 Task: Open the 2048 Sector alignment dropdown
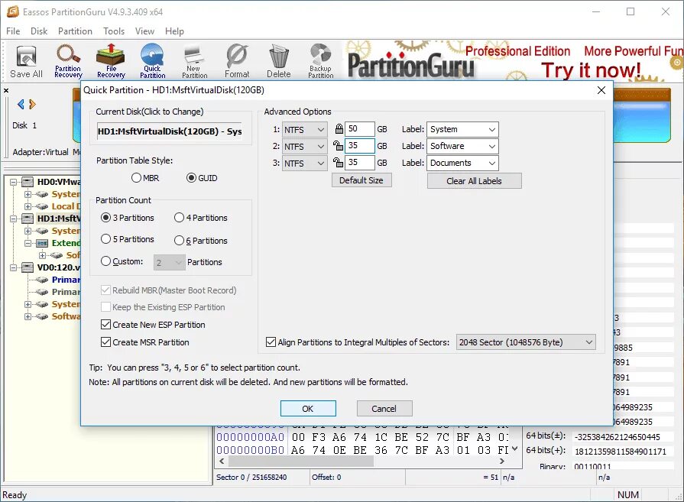[526, 342]
